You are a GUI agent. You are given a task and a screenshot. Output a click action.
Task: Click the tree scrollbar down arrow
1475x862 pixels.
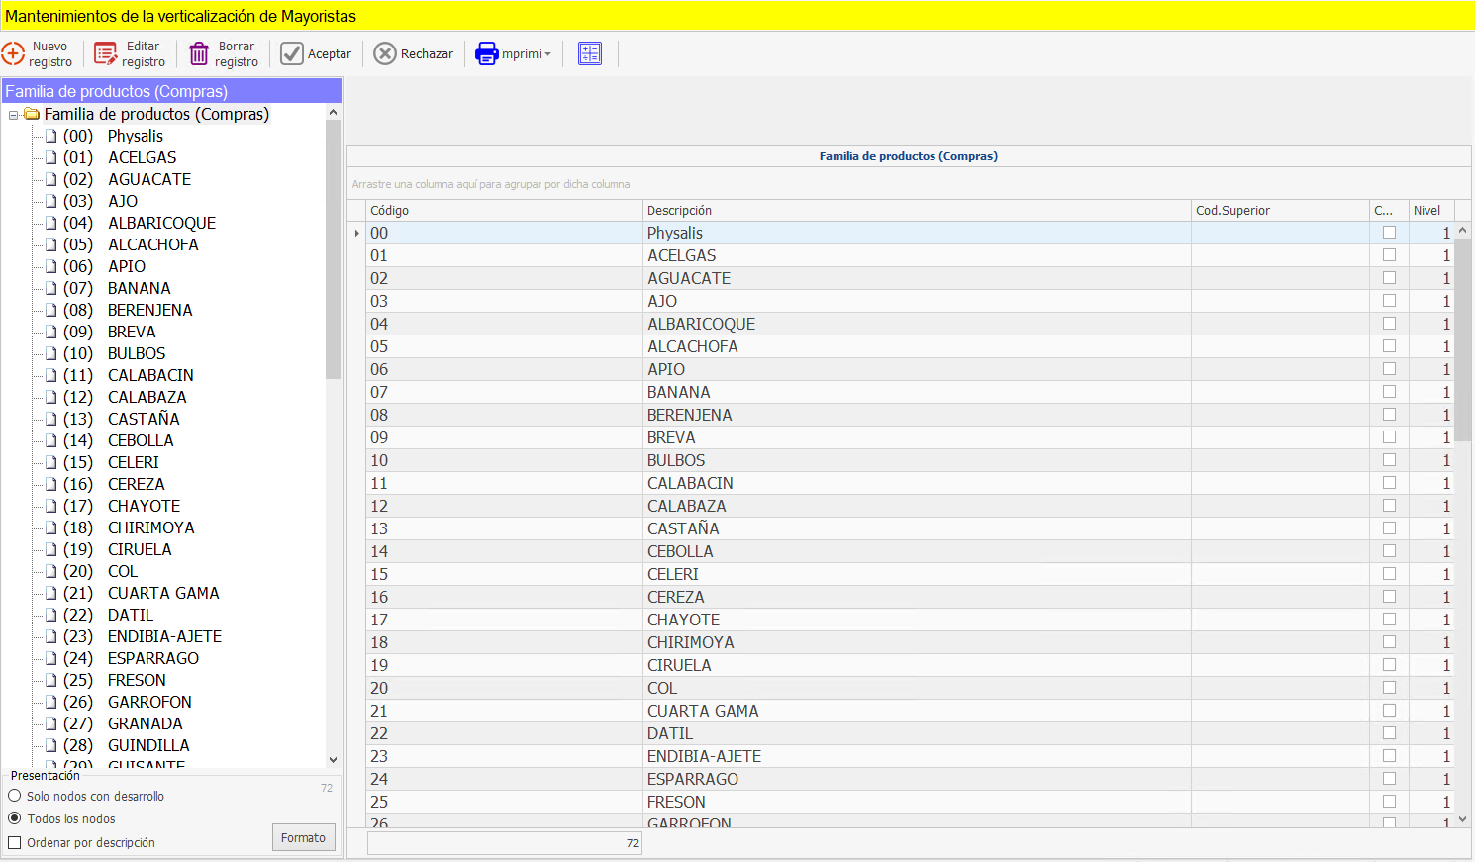pos(333,760)
